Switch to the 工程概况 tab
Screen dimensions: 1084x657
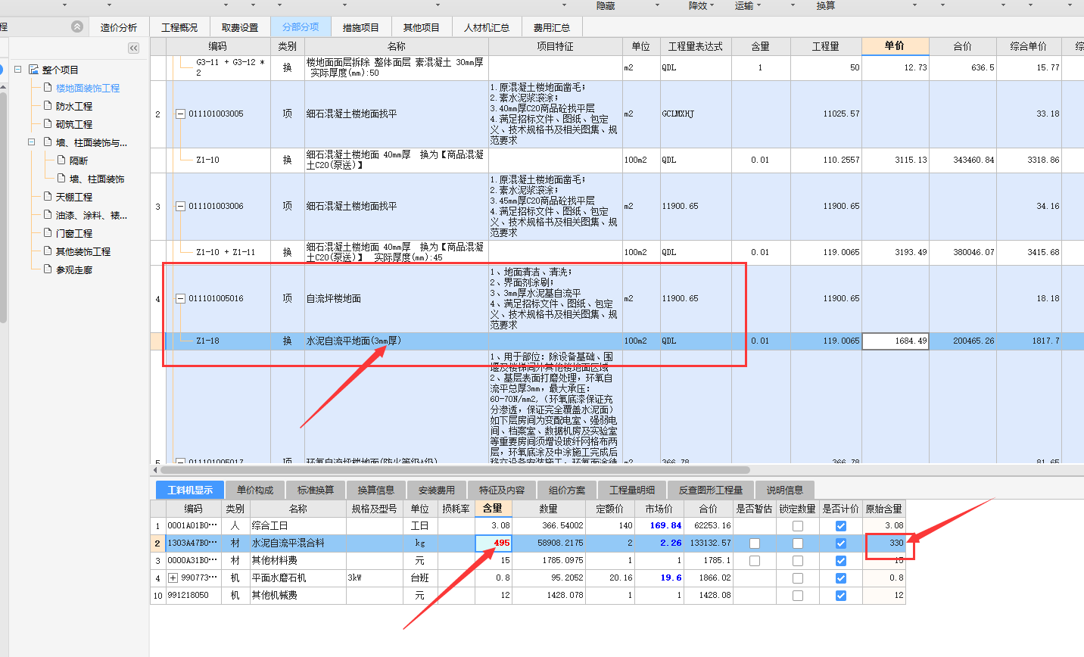tap(179, 27)
